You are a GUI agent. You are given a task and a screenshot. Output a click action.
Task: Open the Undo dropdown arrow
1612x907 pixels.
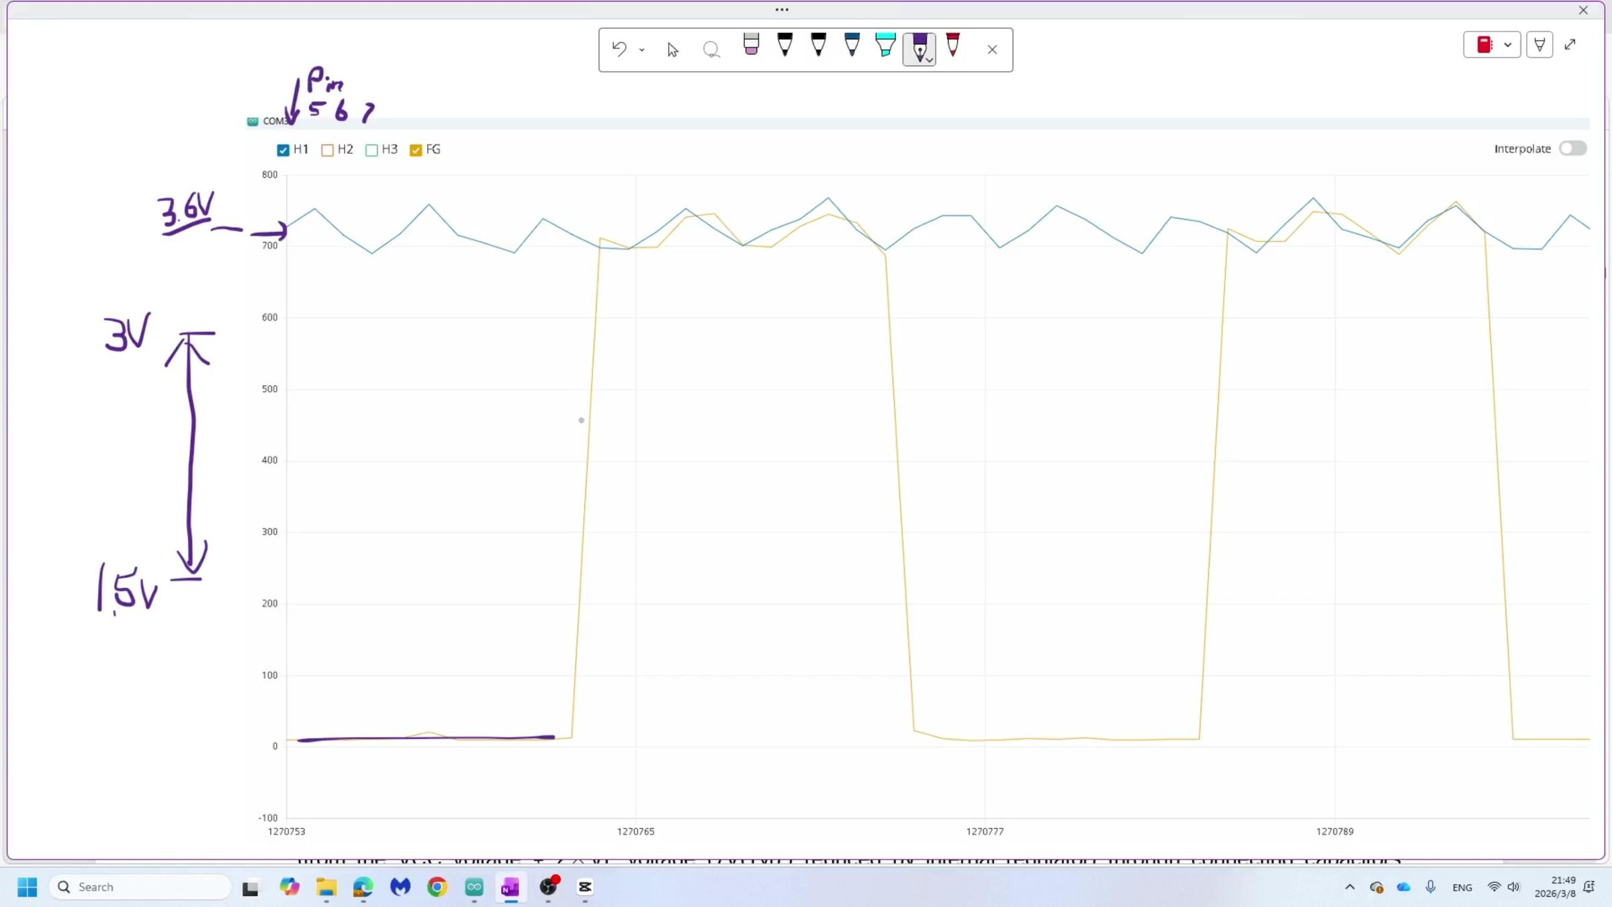(642, 50)
